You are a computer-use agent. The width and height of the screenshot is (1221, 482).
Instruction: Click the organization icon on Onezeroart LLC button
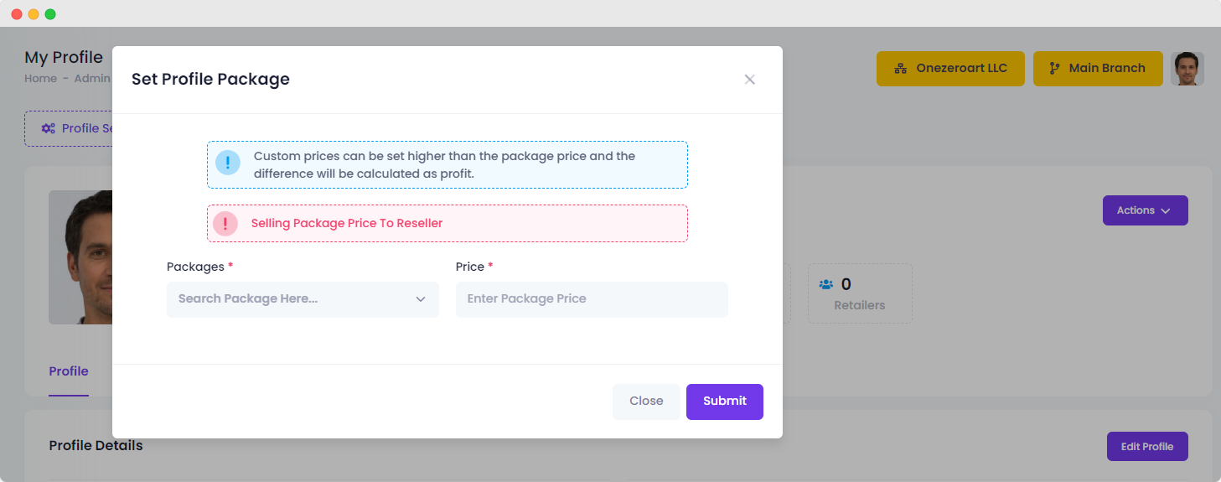(901, 69)
